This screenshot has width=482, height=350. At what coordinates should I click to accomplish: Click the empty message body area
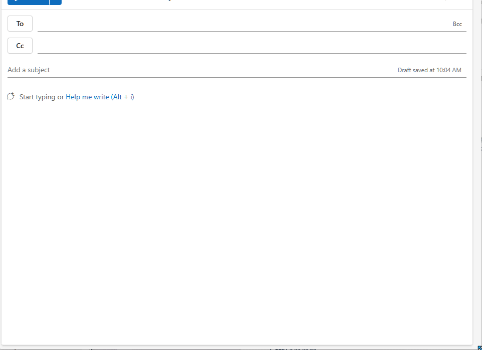[x=236, y=222]
